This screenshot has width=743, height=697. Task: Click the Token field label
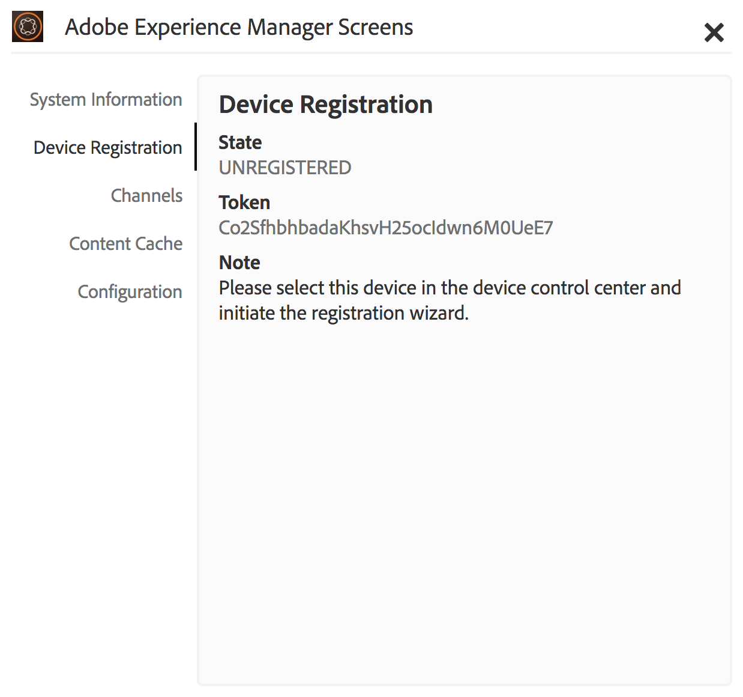point(244,203)
